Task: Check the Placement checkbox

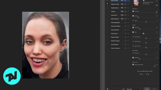Action: pyautogui.click(x=133, y=53)
